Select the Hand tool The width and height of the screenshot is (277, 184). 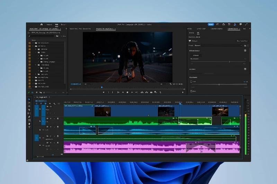(29, 124)
